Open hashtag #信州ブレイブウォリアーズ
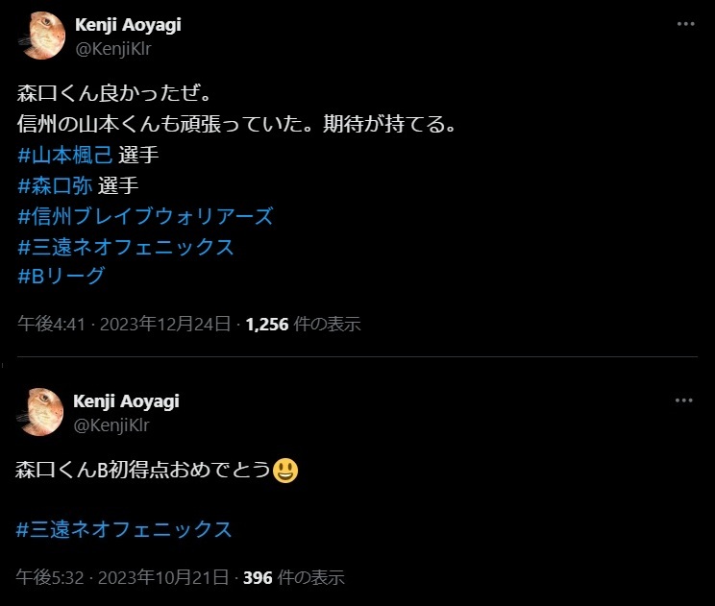Viewport: 715px width, 606px height. [145, 216]
